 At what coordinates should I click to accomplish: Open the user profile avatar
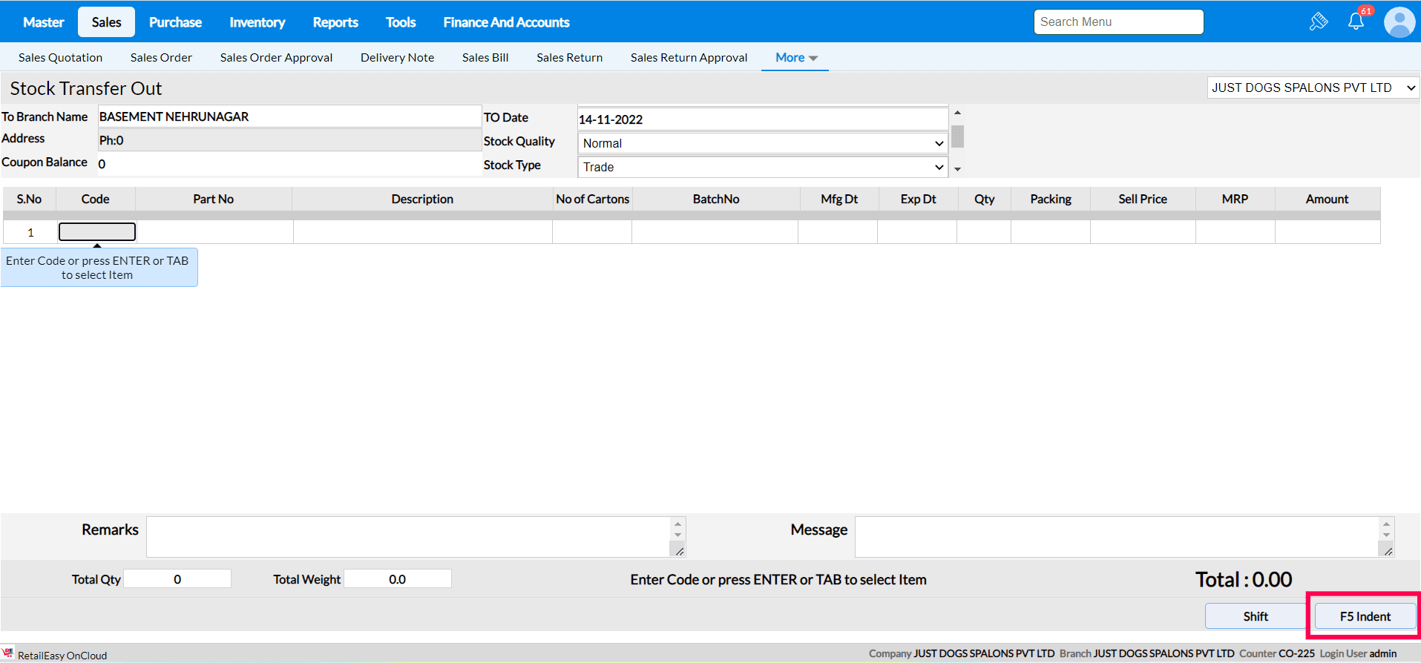(1399, 22)
